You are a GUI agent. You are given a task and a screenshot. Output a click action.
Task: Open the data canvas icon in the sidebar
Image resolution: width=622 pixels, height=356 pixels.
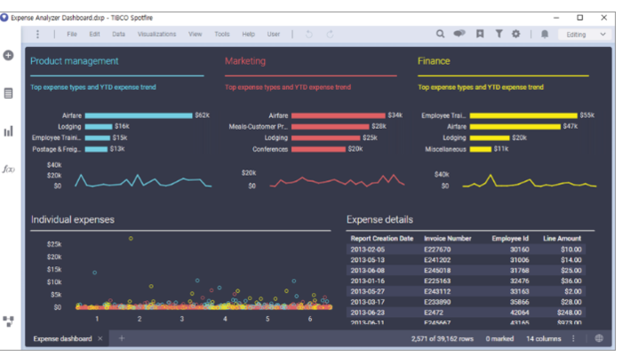(9, 321)
